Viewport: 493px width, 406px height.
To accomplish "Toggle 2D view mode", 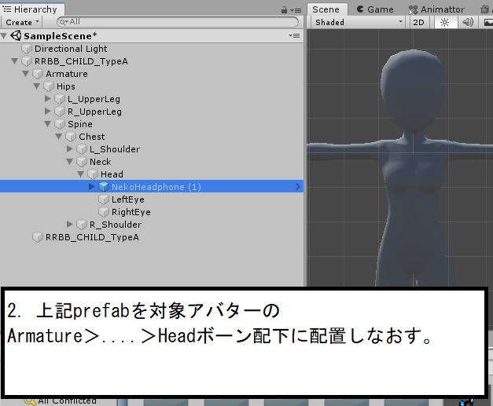I will (x=418, y=22).
